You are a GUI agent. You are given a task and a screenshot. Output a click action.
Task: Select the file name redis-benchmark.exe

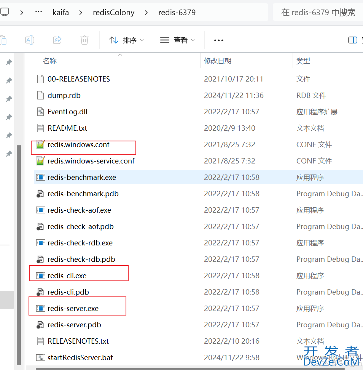(x=82, y=177)
